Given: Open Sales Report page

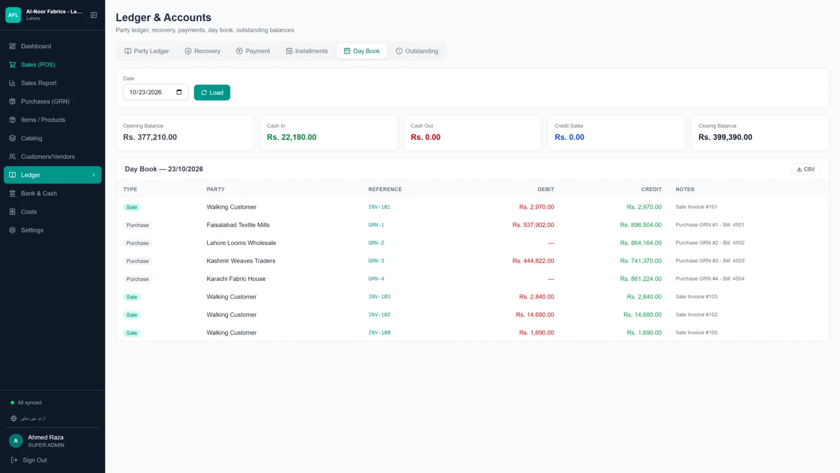Looking at the screenshot, I should (52, 83).
